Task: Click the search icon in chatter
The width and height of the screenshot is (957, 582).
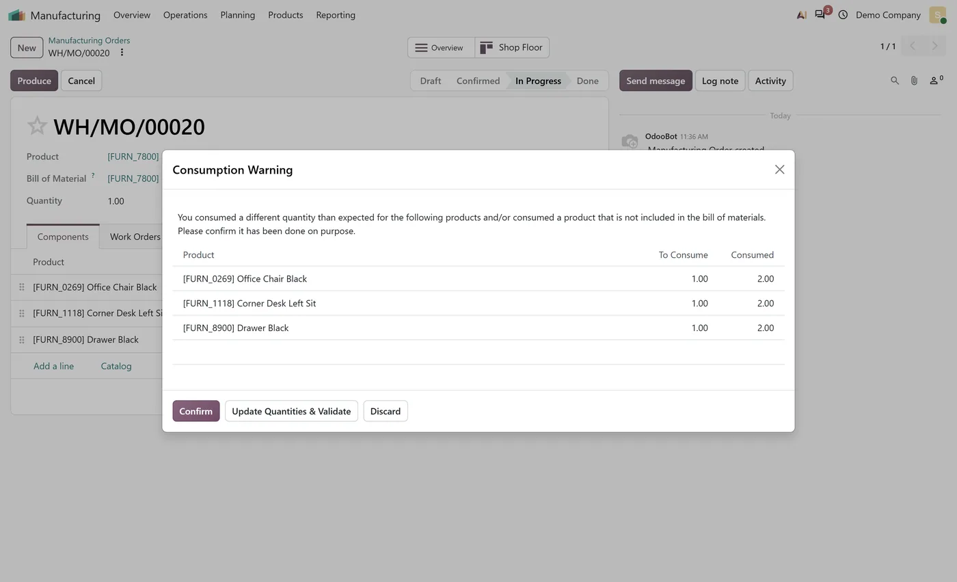Action: [894, 81]
